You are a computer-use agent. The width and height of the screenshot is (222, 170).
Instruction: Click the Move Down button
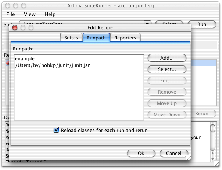tap(167, 115)
